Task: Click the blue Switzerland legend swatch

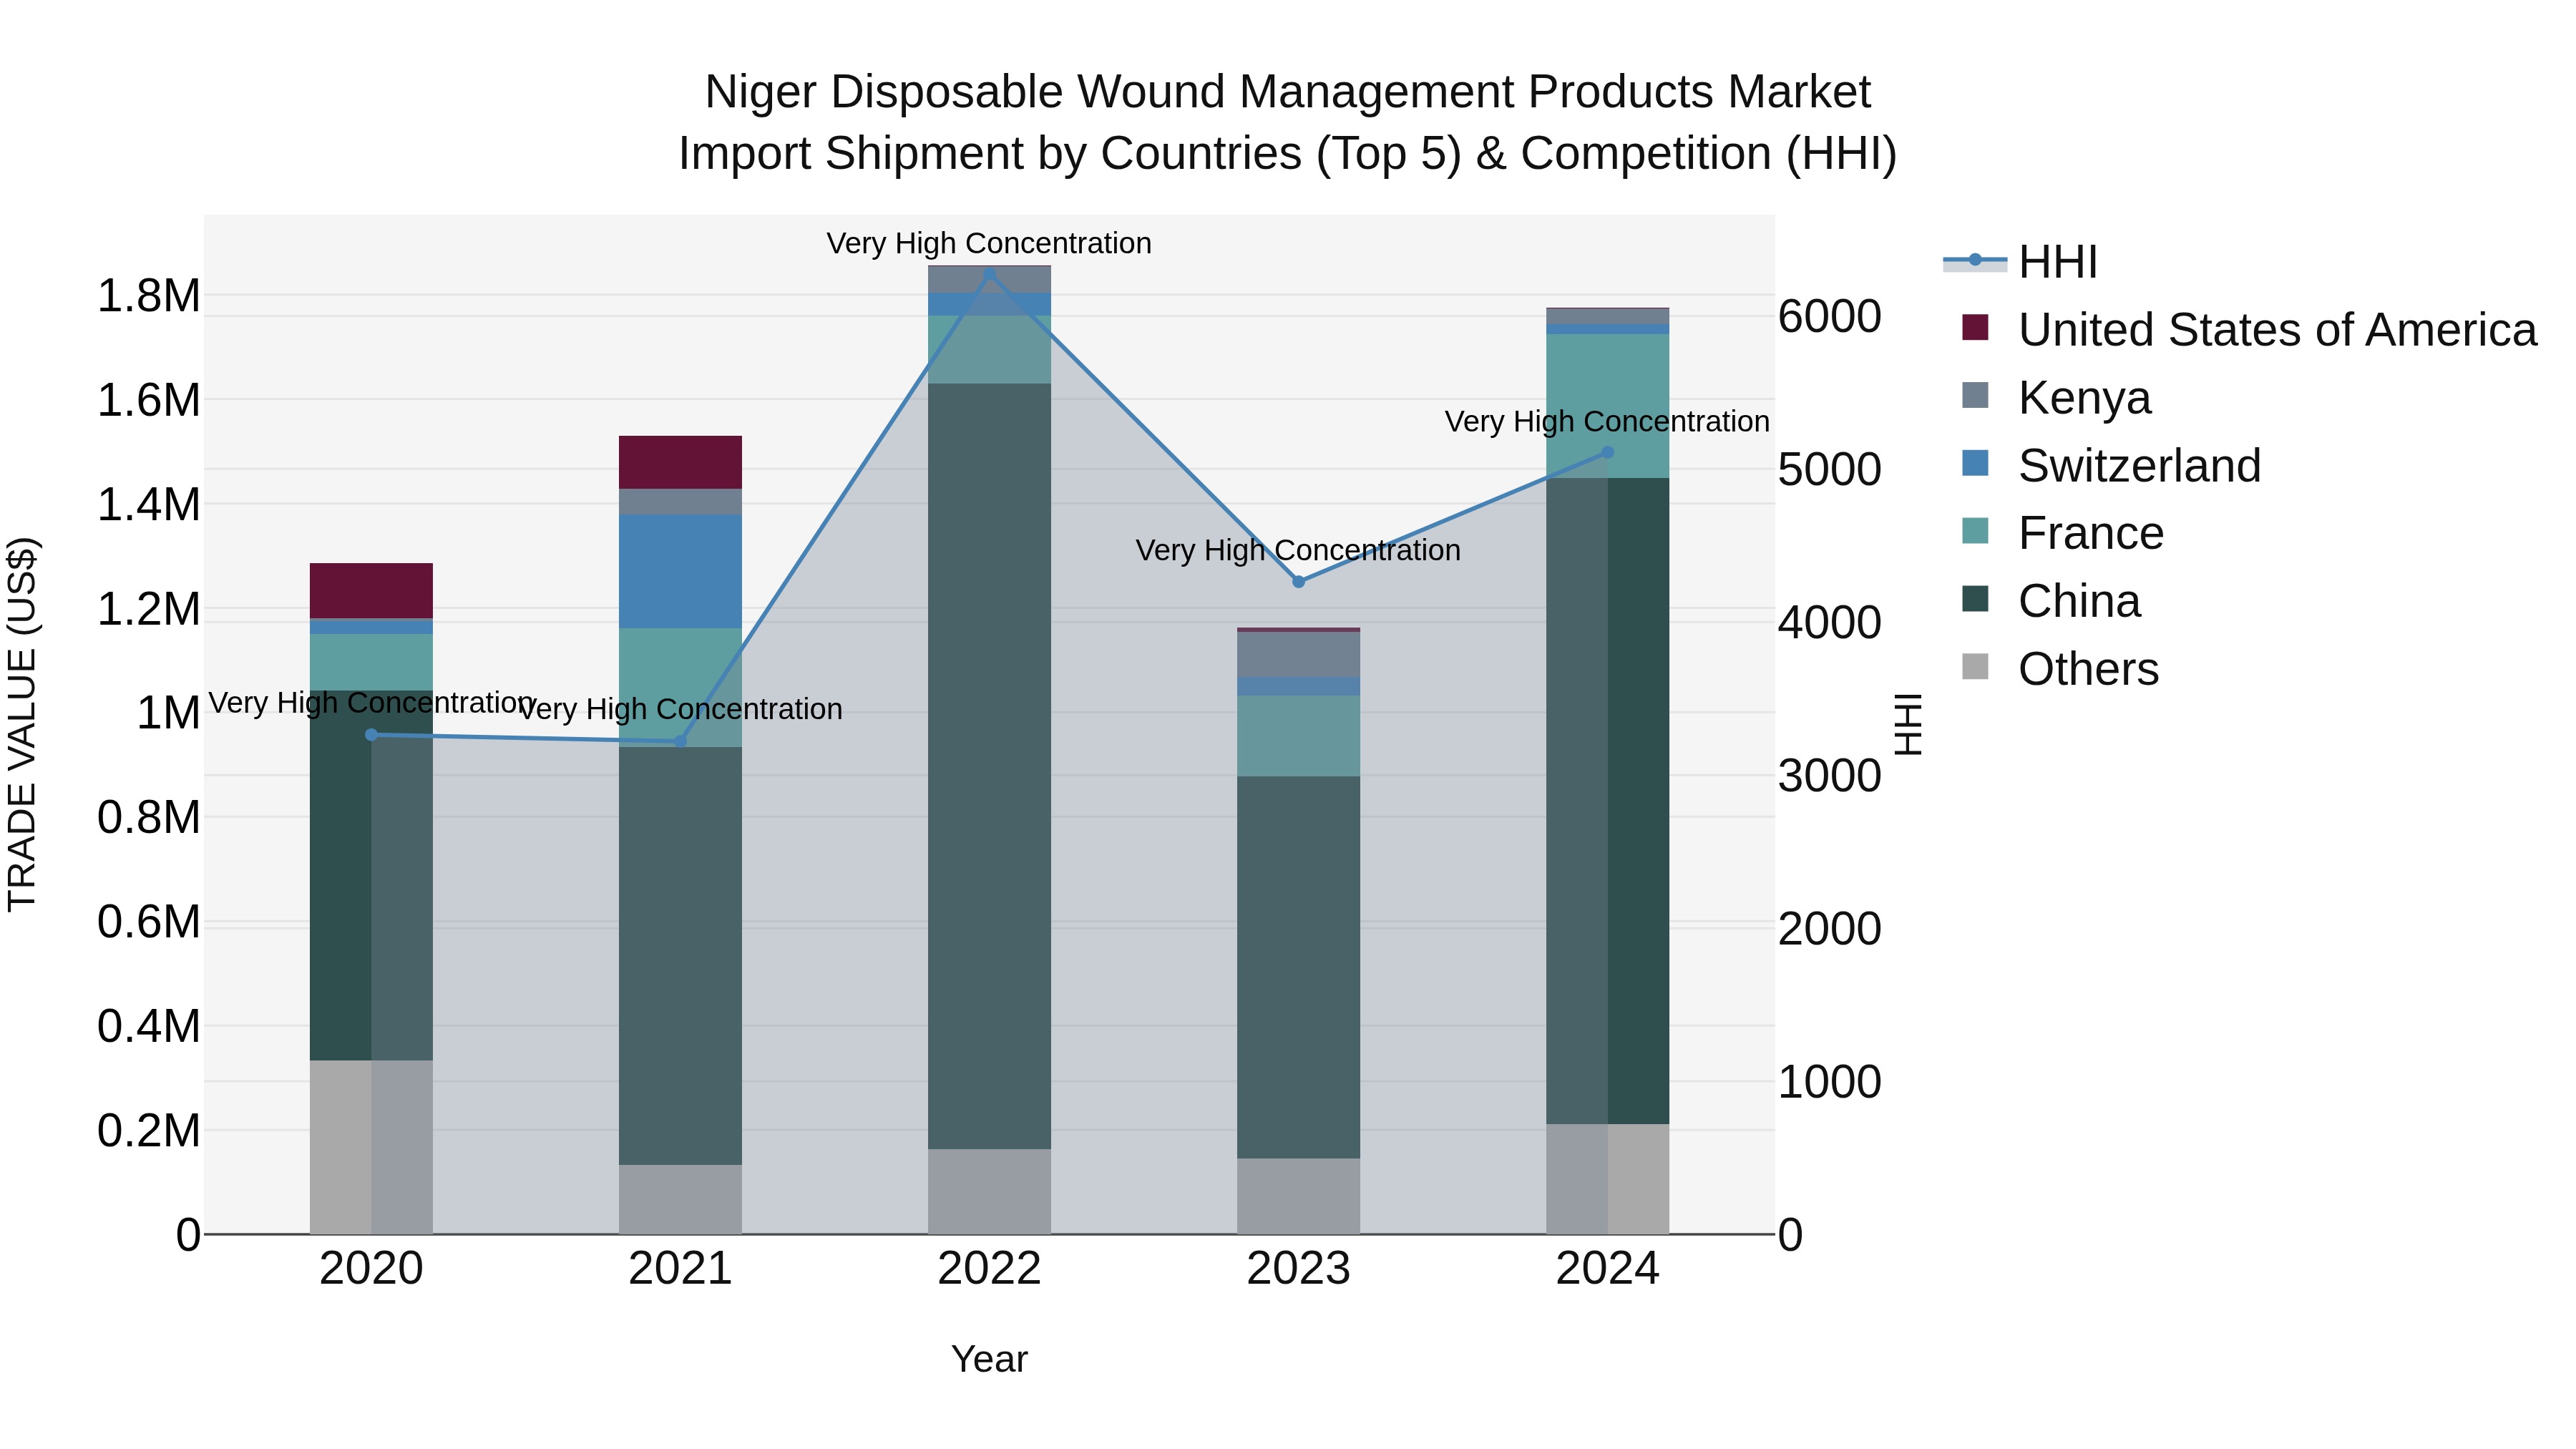Action: click(1975, 463)
